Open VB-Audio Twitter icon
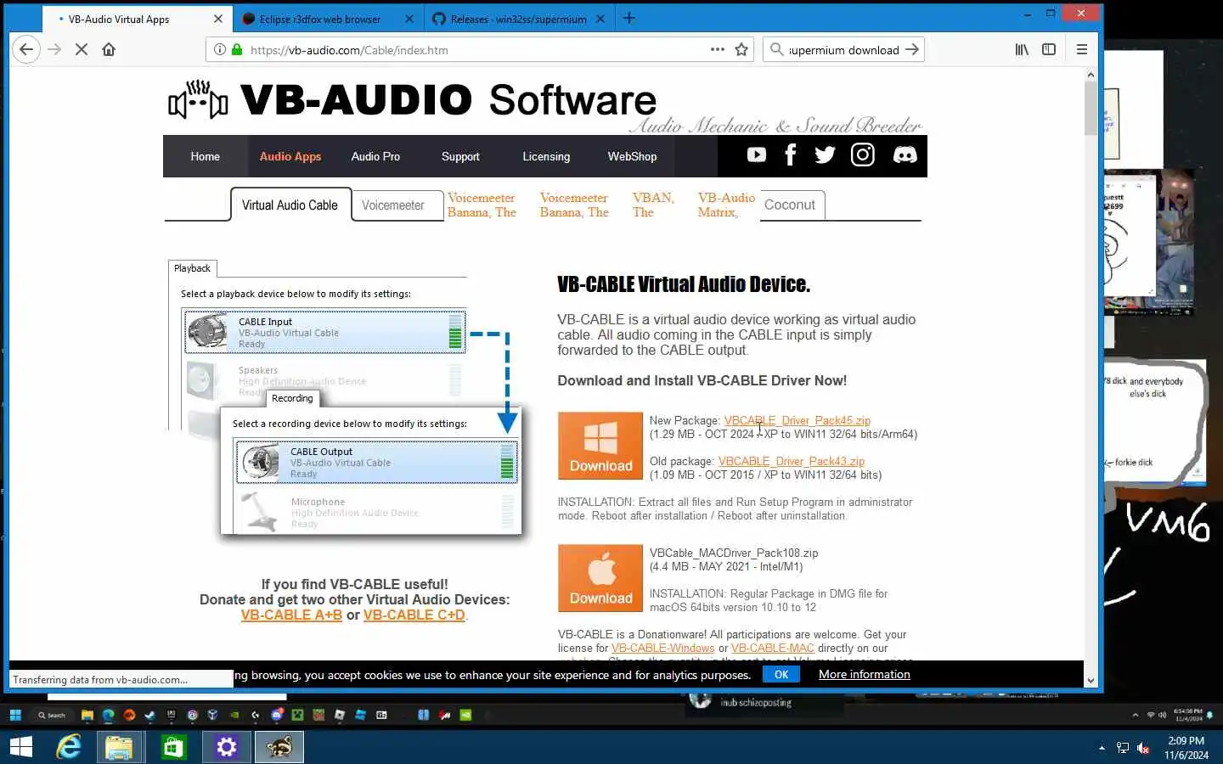The width and height of the screenshot is (1223, 764). click(825, 154)
